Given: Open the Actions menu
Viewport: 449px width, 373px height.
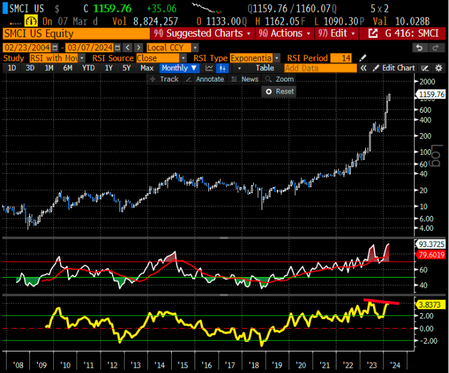Looking at the screenshot, I should (284, 34).
